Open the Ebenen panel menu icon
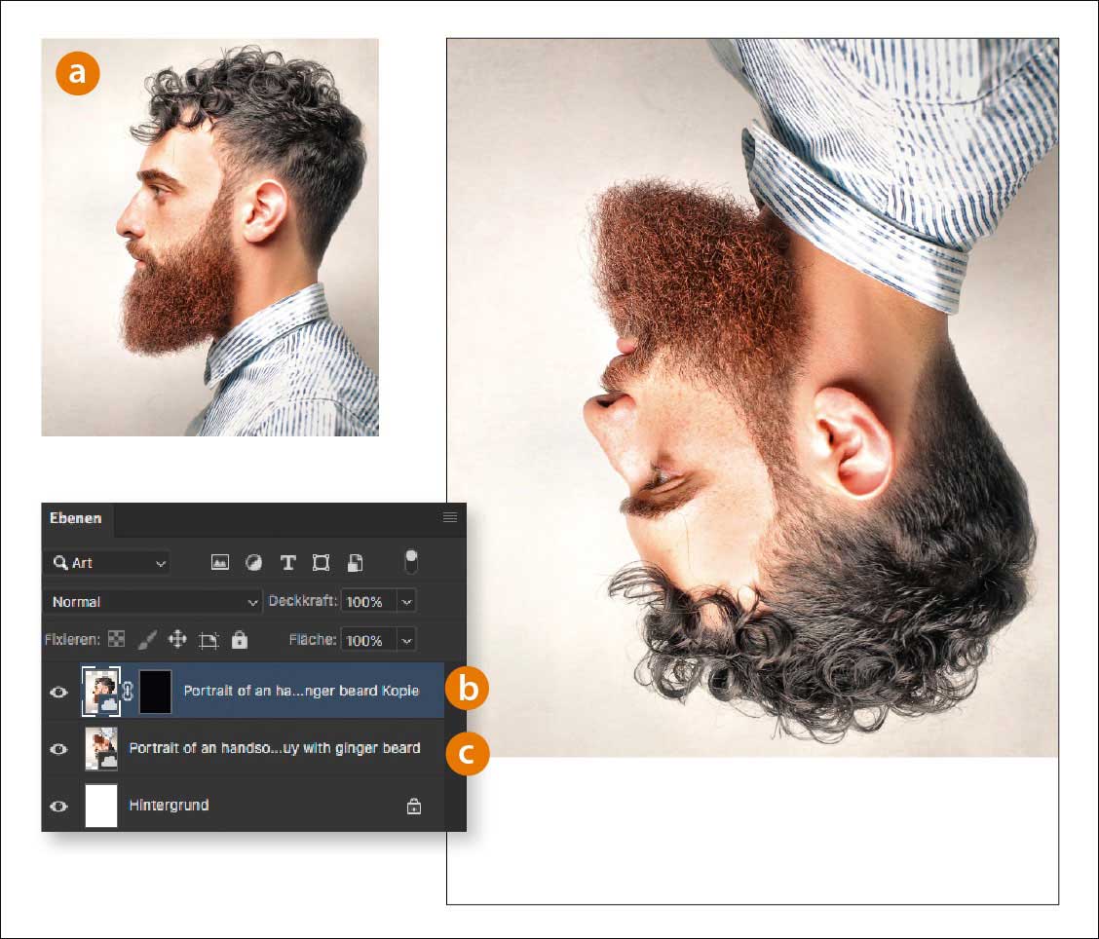The height and width of the screenshot is (939, 1099). pos(450,517)
